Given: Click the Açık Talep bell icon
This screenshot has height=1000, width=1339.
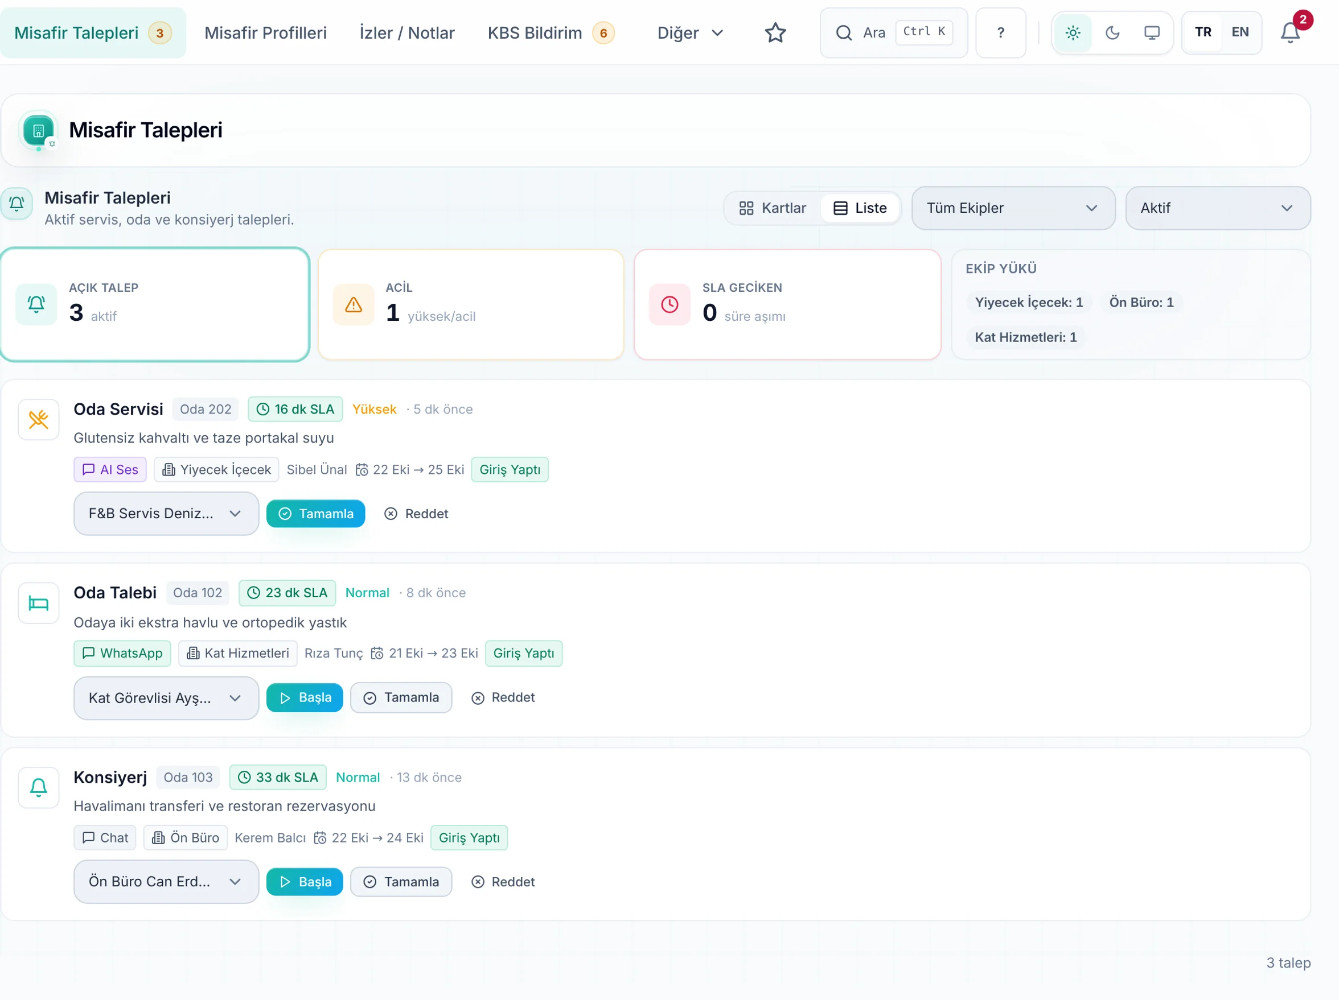Looking at the screenshot, I should click(x=36, y=304).
